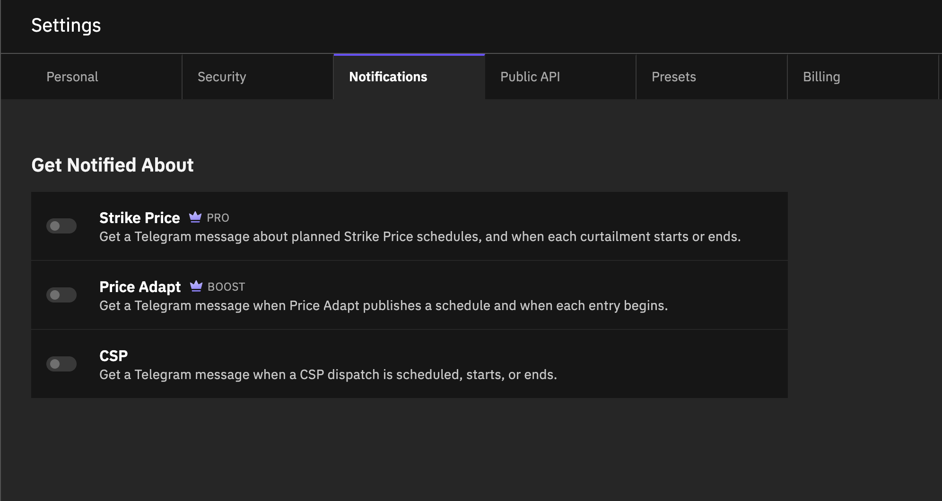Enable Strike Price notifications toggle
This screenshot has height=501, width=942.
click(x=61, y=226)
